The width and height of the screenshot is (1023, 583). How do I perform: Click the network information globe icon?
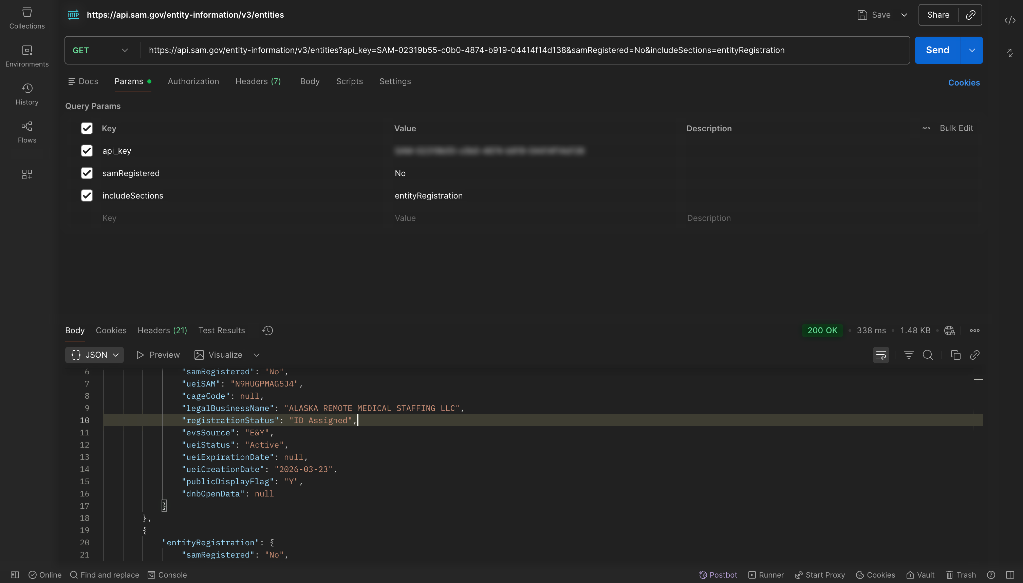[x=949, y=330]
